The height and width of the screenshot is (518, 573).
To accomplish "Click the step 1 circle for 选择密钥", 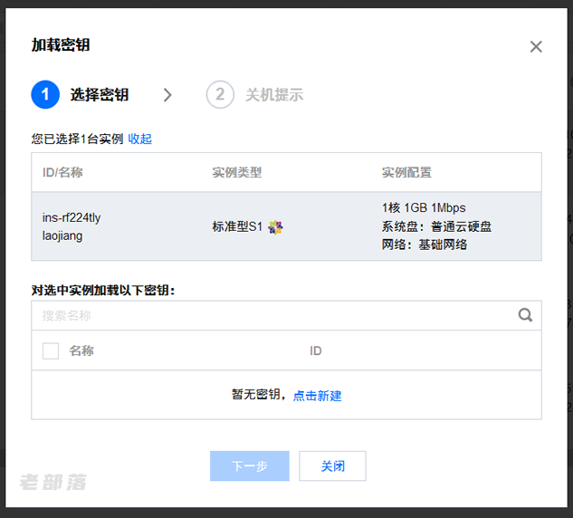I will 45,95.
